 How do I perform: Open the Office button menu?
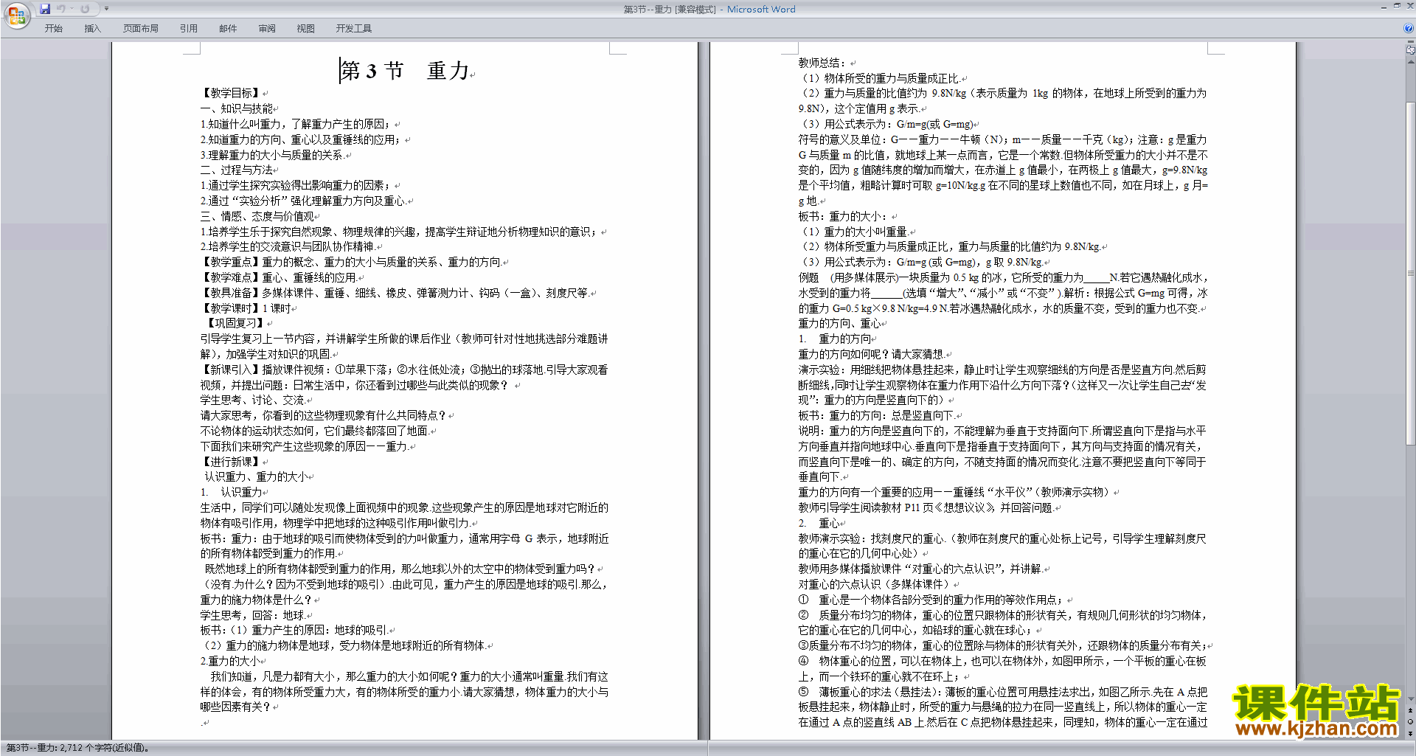point(16,15)
